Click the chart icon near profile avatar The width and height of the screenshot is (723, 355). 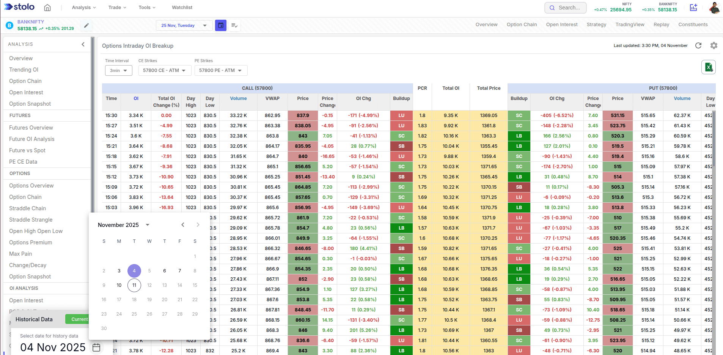(x=693, y=8)
